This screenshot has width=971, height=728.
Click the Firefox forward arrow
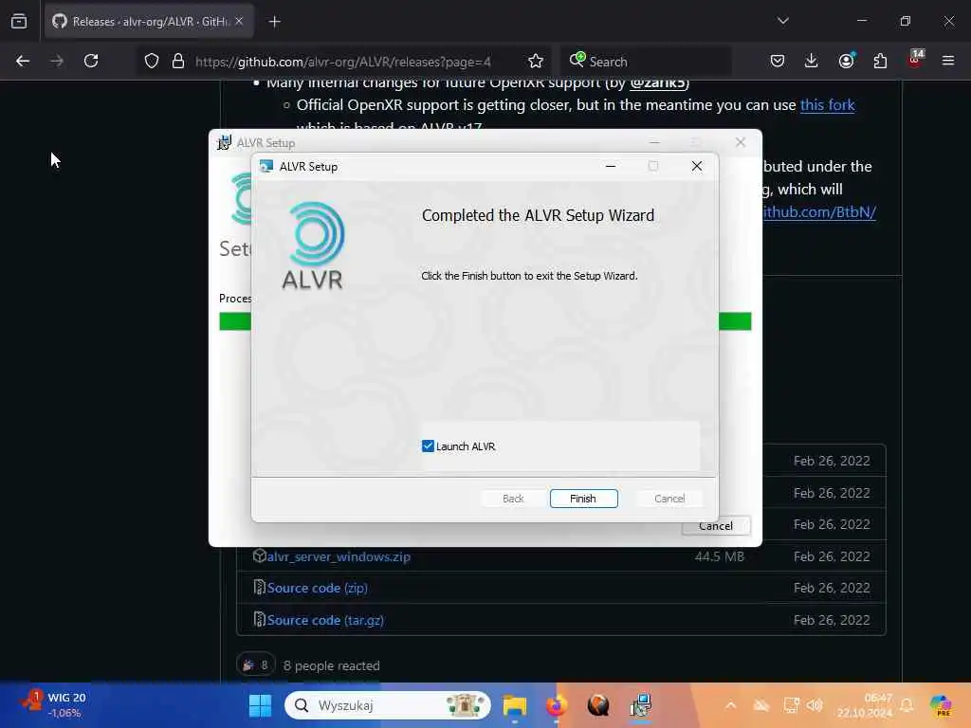pyautogui.click(x=57, y=61)
